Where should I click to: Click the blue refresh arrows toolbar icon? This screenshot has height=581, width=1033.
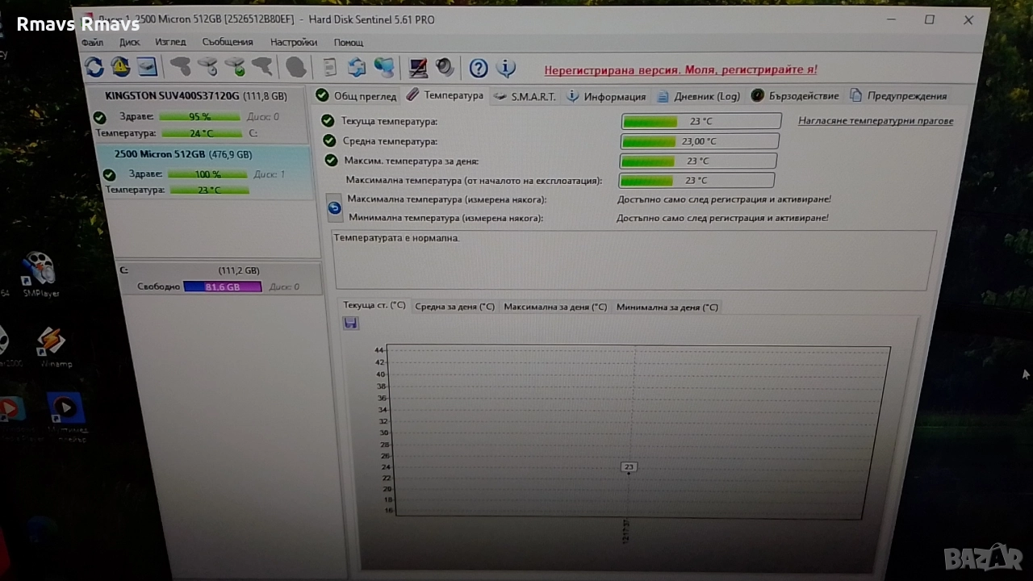pos(94,67)
